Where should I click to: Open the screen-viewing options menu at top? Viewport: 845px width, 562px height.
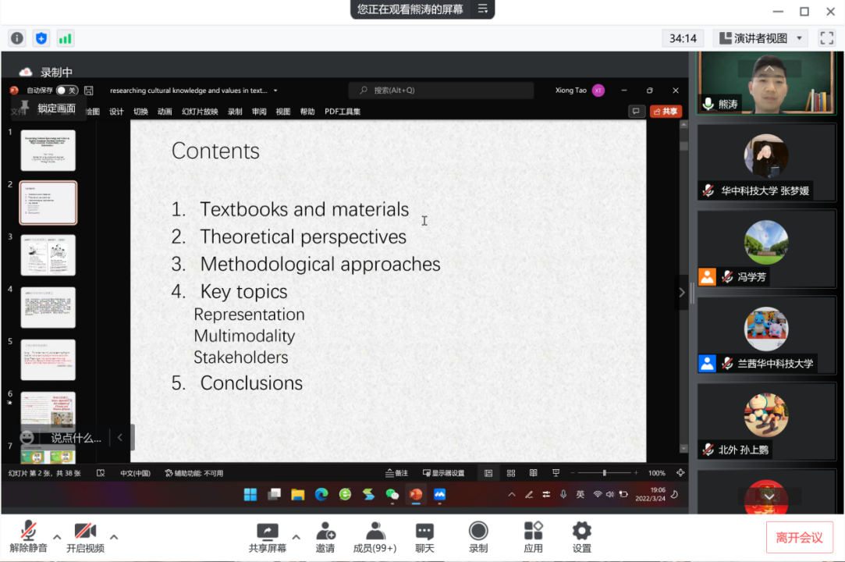tap(483, 9)
